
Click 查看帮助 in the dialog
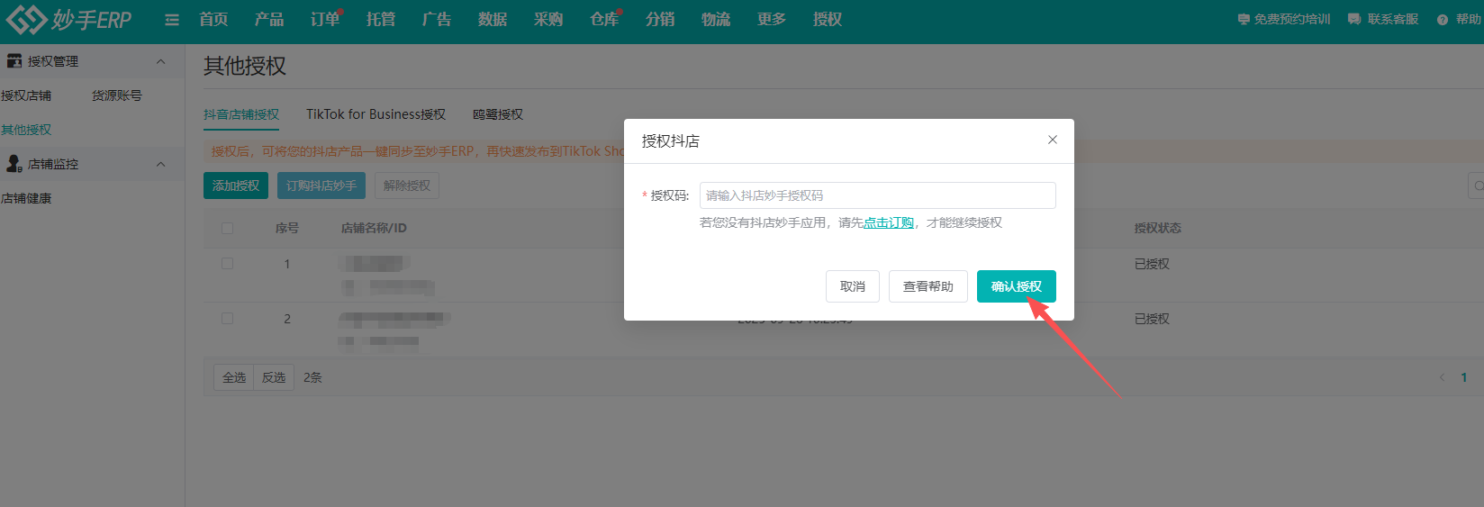pos(928,286)
